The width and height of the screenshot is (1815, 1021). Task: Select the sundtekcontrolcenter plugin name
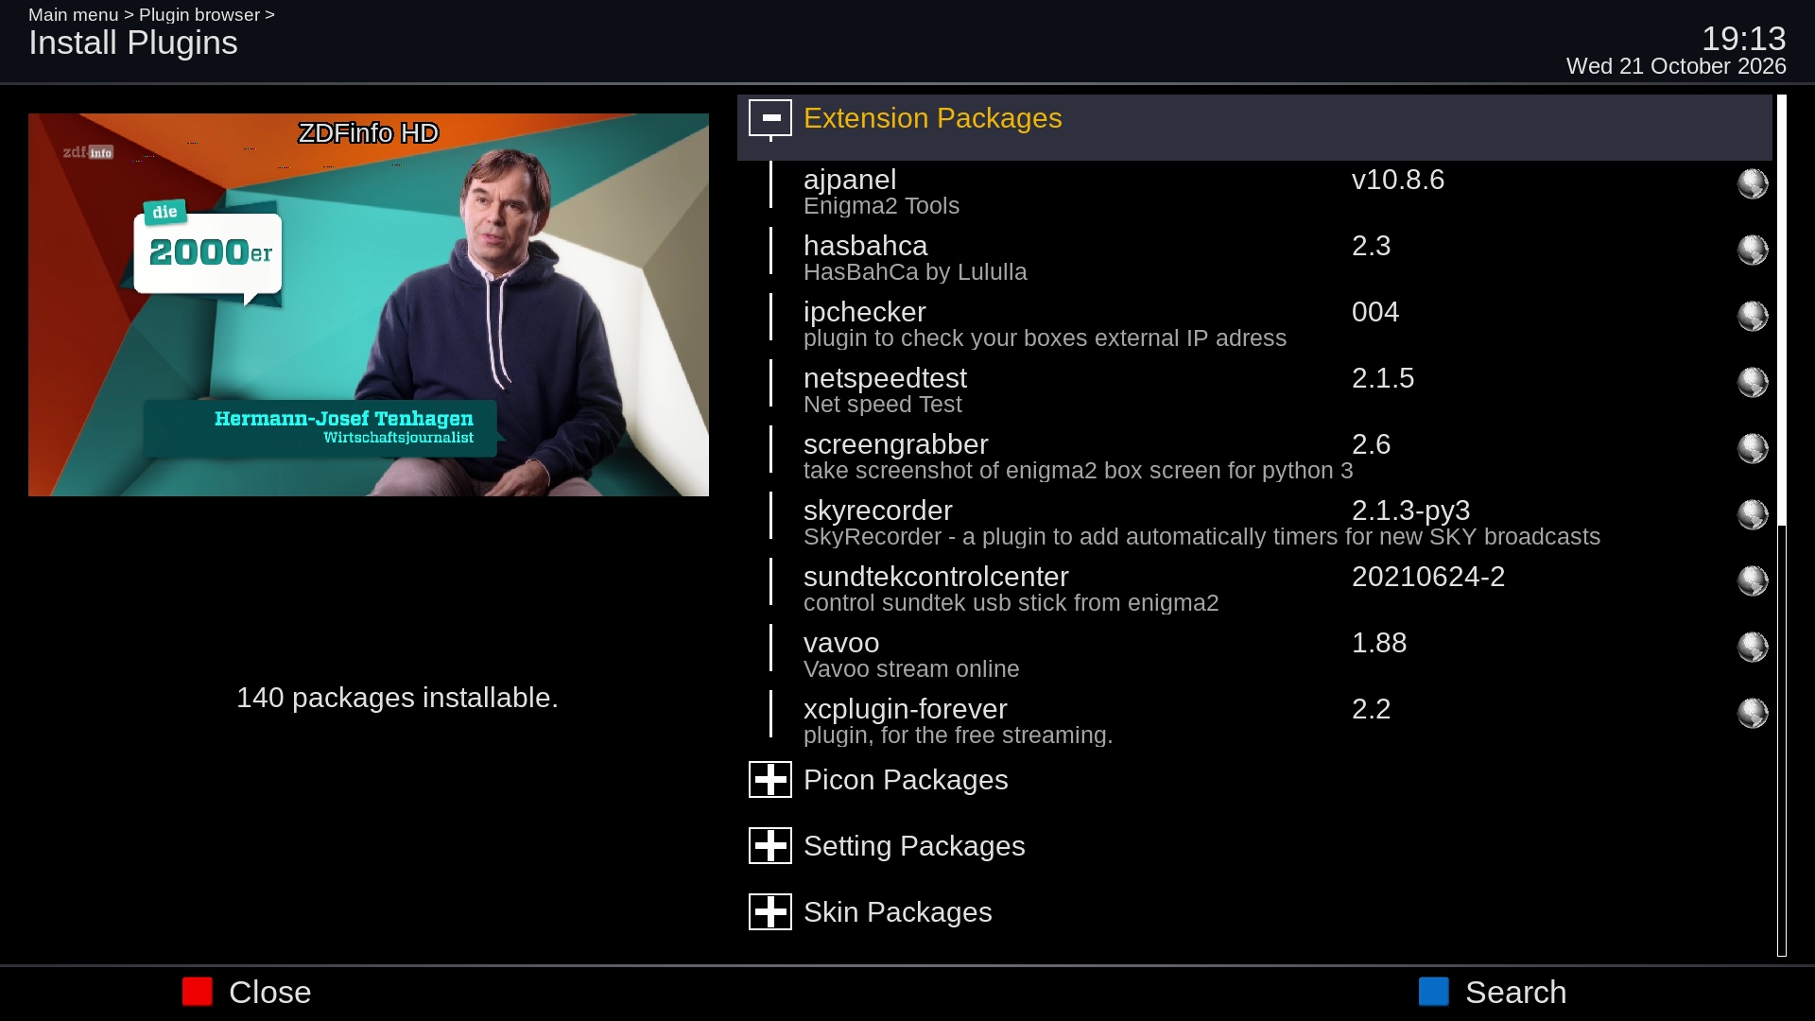click(x=936, y=577)
